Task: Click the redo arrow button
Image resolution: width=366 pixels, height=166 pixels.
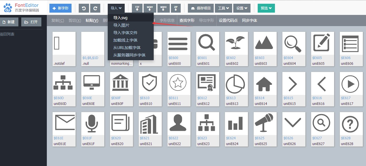Action: (x=95, y=8)
